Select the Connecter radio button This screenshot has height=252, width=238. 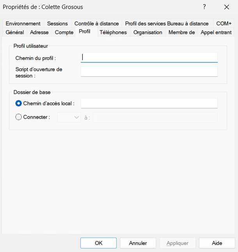tap(18, 117)
